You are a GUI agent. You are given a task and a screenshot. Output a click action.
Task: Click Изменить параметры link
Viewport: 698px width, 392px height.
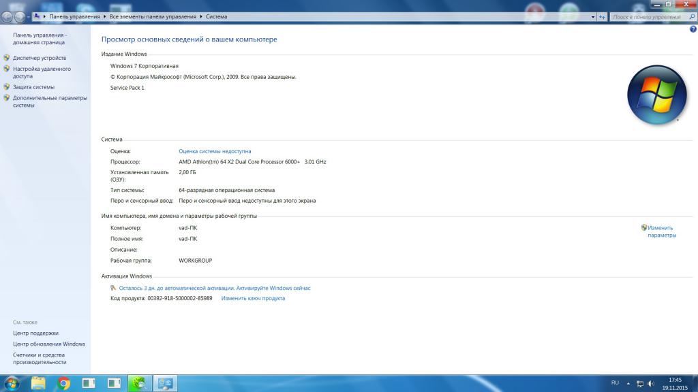661,231
